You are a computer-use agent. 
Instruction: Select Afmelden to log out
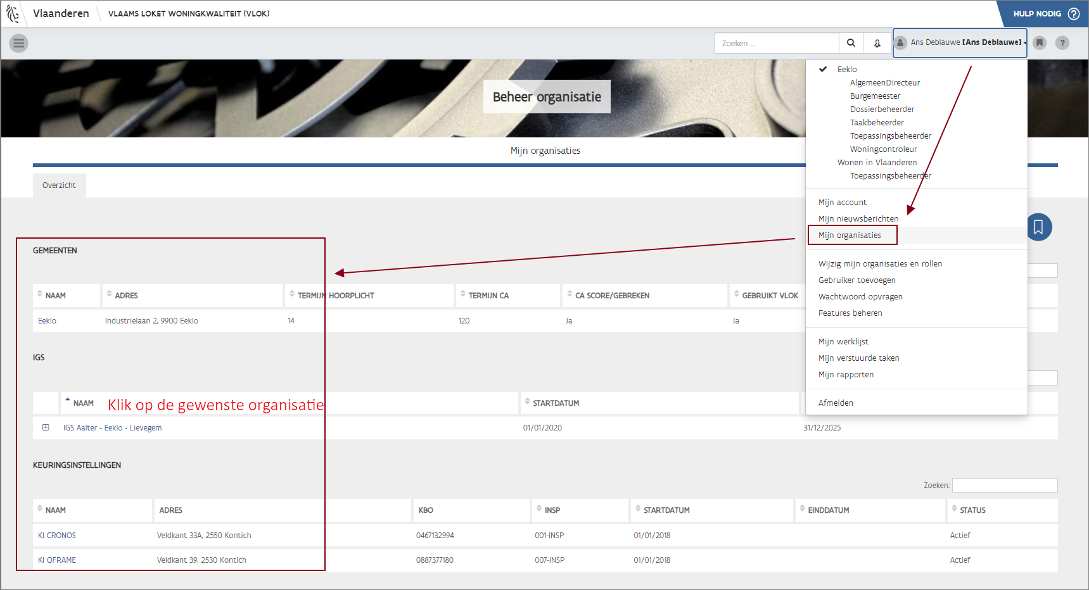click(836, 403)
